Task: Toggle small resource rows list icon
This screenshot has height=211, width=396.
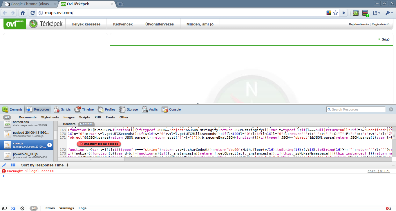Action: tap(13, 165)
